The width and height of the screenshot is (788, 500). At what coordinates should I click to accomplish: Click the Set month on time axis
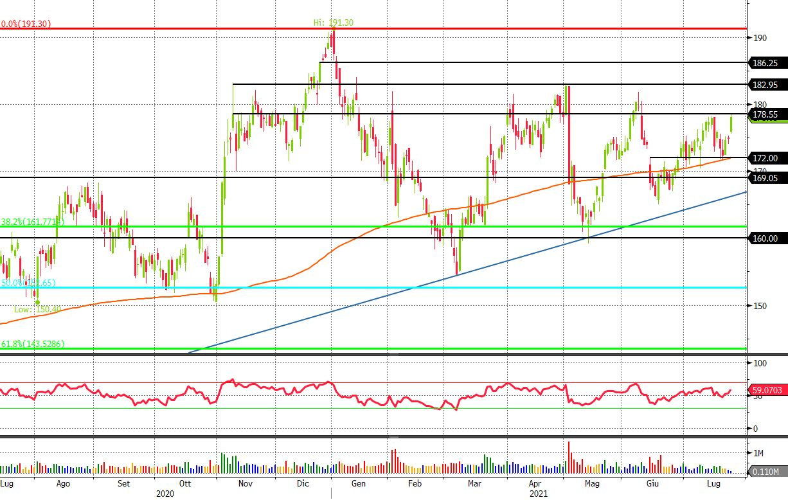point(124,483)
